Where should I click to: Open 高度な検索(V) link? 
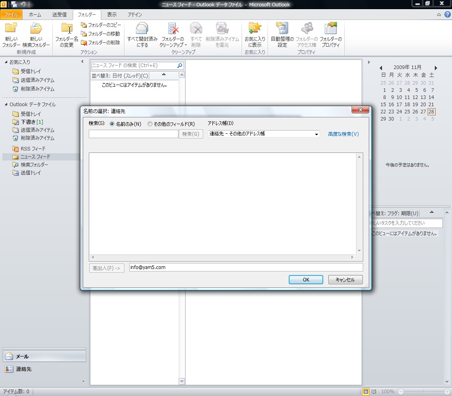[x=343, y=134]
